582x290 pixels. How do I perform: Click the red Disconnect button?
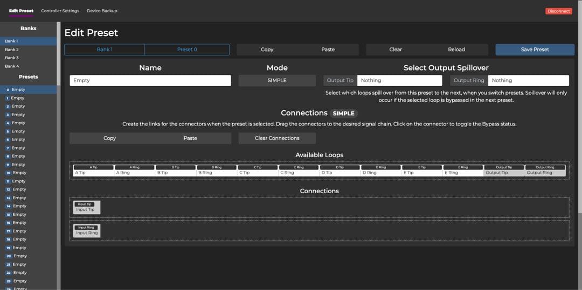tap(558, 11)
